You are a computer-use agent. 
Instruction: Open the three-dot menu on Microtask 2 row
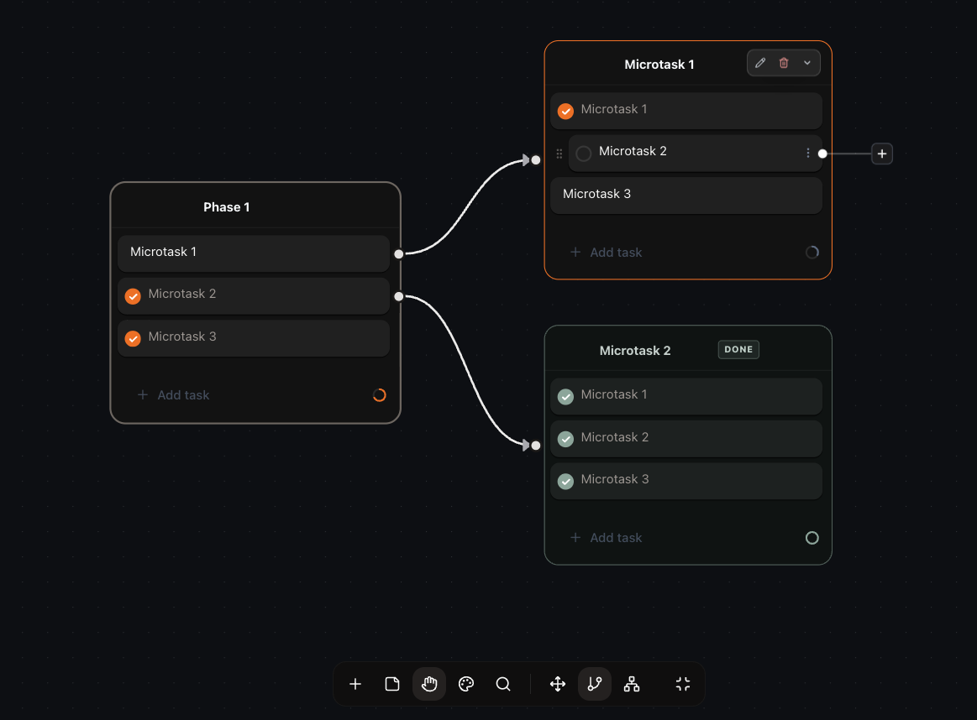click(808, 153)
